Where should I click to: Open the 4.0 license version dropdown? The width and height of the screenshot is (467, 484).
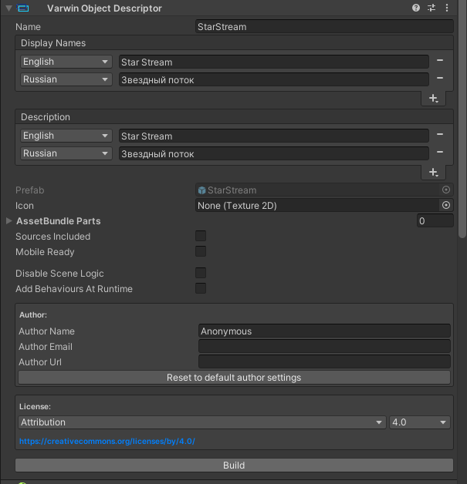coord(419,422)
